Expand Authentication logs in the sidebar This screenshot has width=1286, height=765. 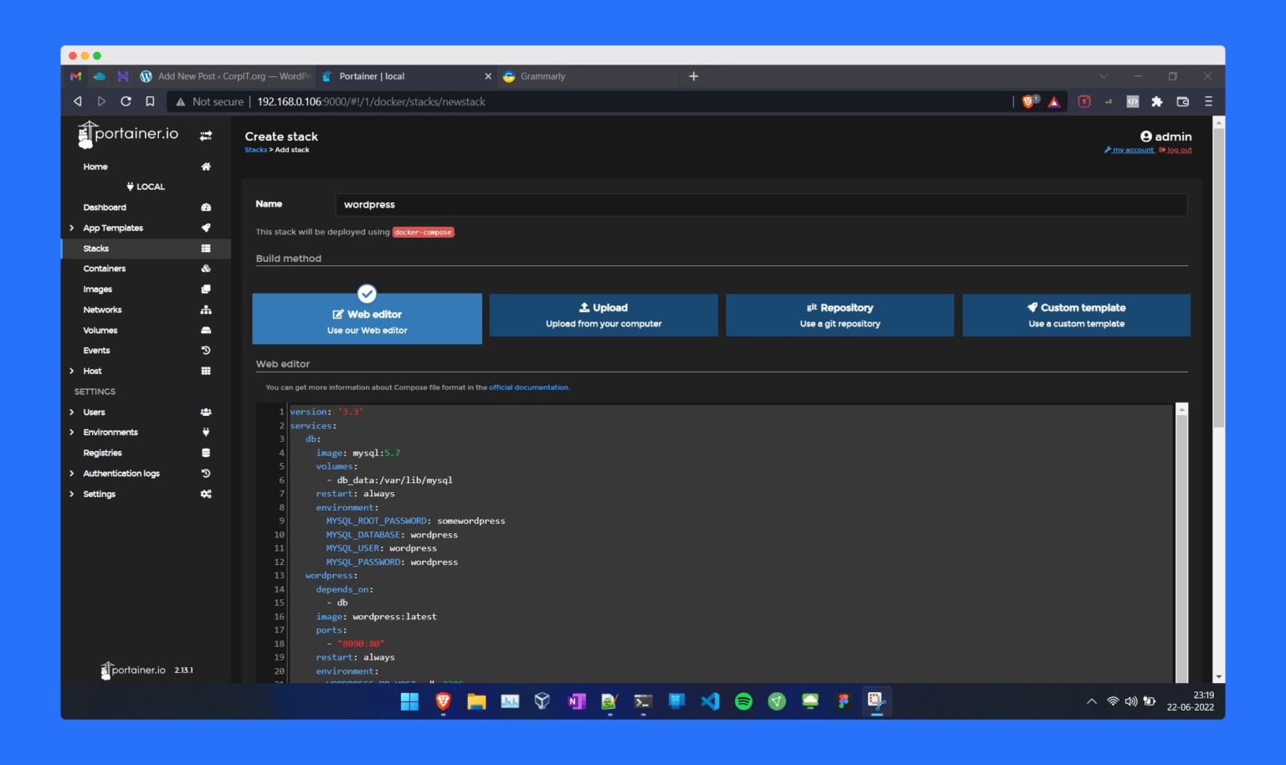pos(121,473)
